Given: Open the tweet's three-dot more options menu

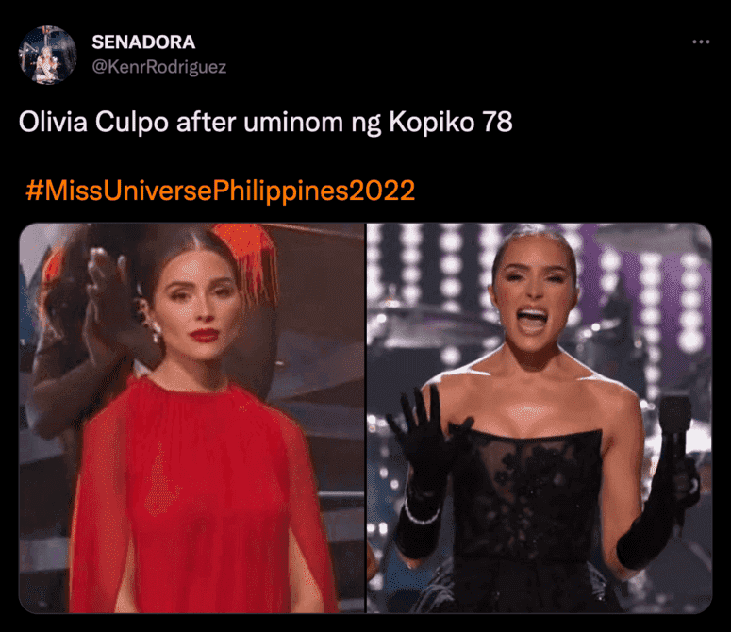Looking at the screenshot, I should pos(701,42).
